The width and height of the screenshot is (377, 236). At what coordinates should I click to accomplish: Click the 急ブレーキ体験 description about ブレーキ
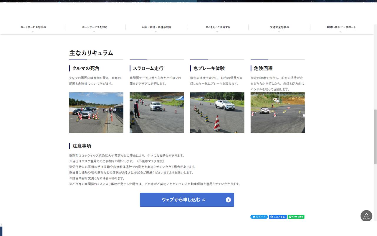tap(216, 81)
